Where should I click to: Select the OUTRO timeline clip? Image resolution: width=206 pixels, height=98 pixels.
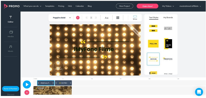pyautogui.click(x=63, y=83)
